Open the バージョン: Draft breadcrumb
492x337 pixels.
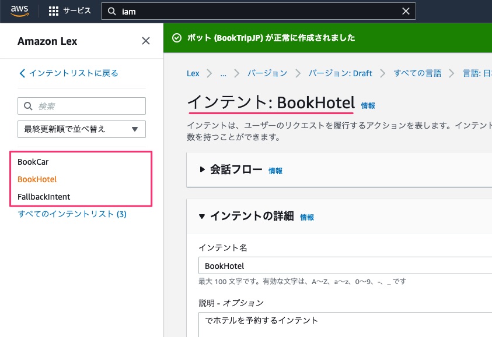(x=340, y=73)
